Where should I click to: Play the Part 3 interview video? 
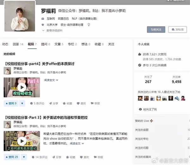pyautogui.click(x=22, y=141)
